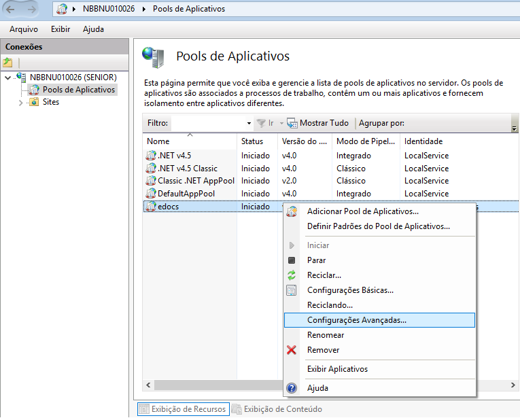
Task: Choose Remover from context menu
Action: 380,350
